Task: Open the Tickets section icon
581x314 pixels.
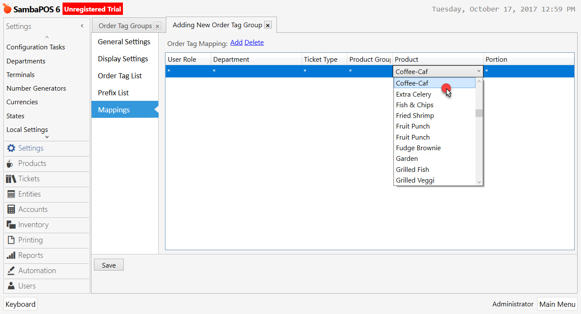Action: tap(10, 179)
